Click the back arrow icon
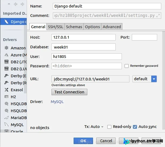Screen dimensions: 165x147 click(16, 4)
